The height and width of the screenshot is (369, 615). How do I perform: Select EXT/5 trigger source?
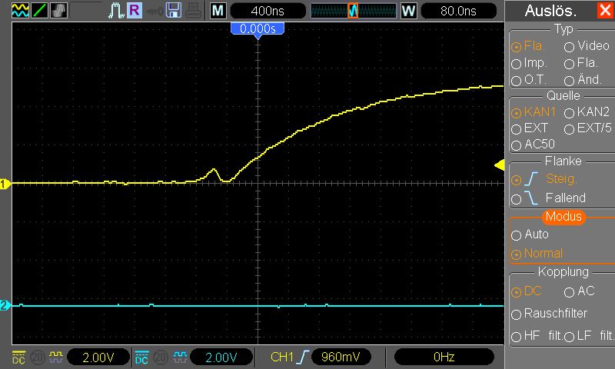coord(587,128)
